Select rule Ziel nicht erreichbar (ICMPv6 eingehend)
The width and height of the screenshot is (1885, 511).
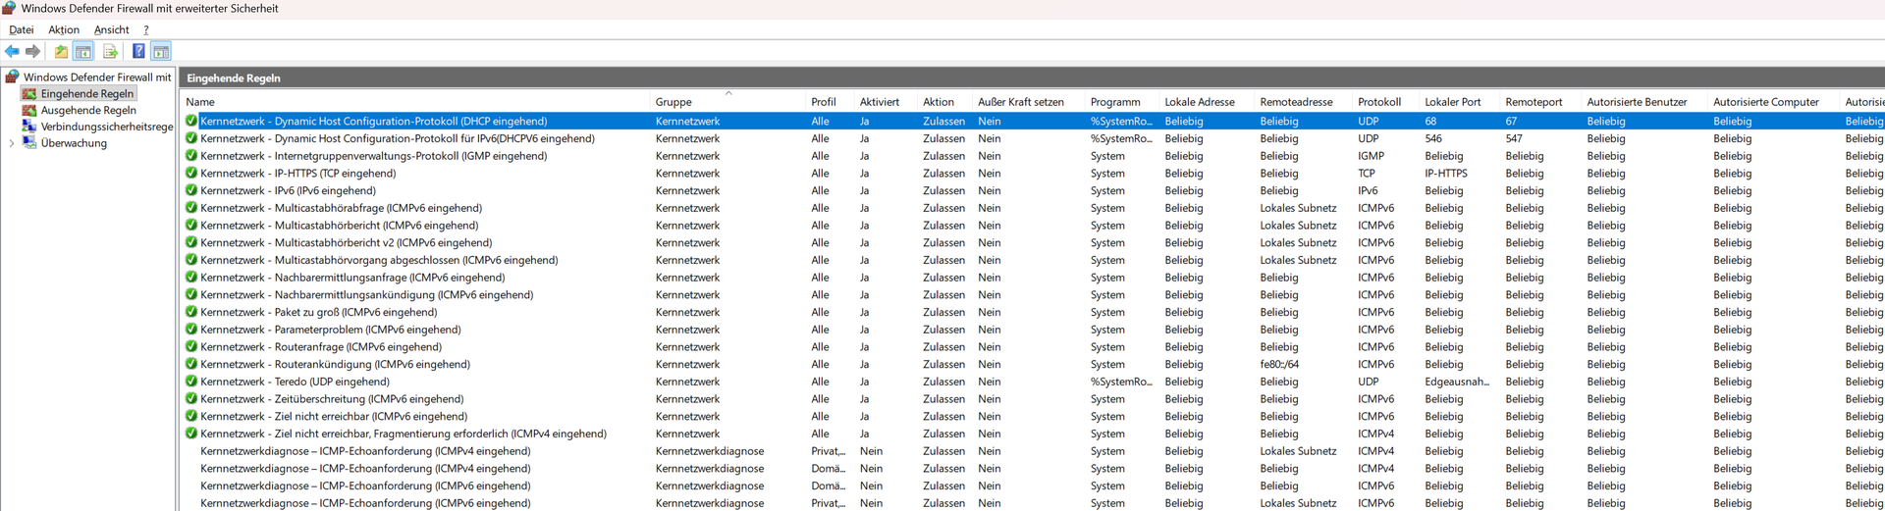click(334, 417)
